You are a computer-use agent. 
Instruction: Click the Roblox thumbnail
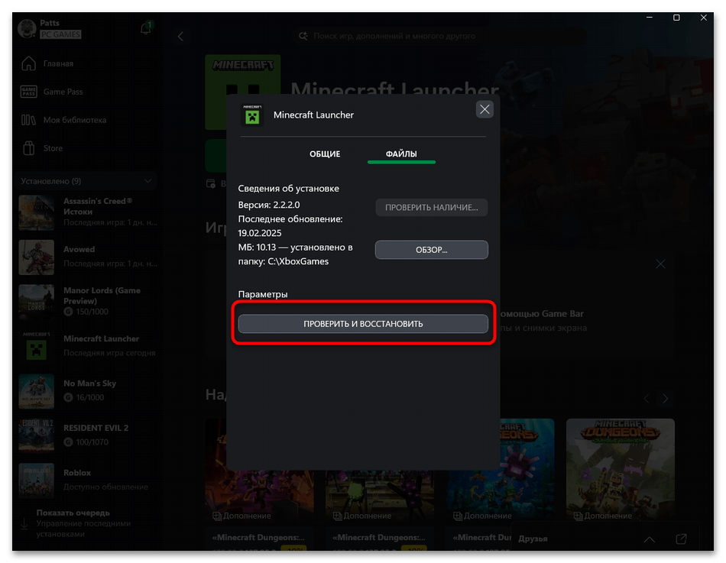click(x=37, y=480)
